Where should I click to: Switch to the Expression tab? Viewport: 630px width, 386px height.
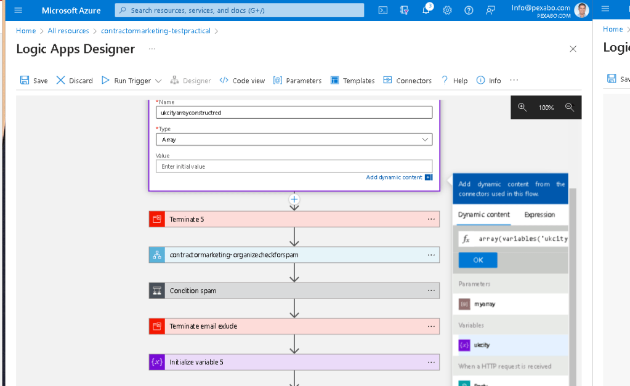[539, 215]
